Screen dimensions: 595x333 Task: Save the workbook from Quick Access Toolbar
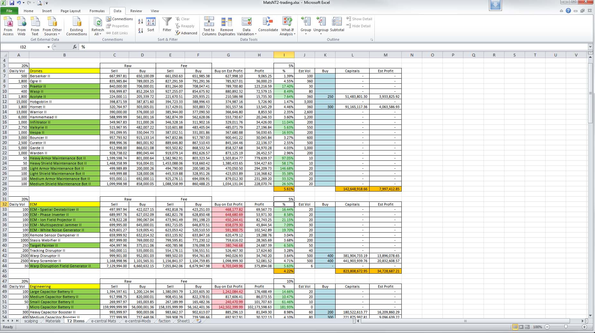pos(12,3)
